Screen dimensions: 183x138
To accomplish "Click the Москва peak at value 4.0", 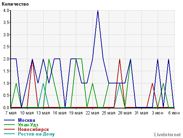I will pyautogui.click(x=98, y=11).
